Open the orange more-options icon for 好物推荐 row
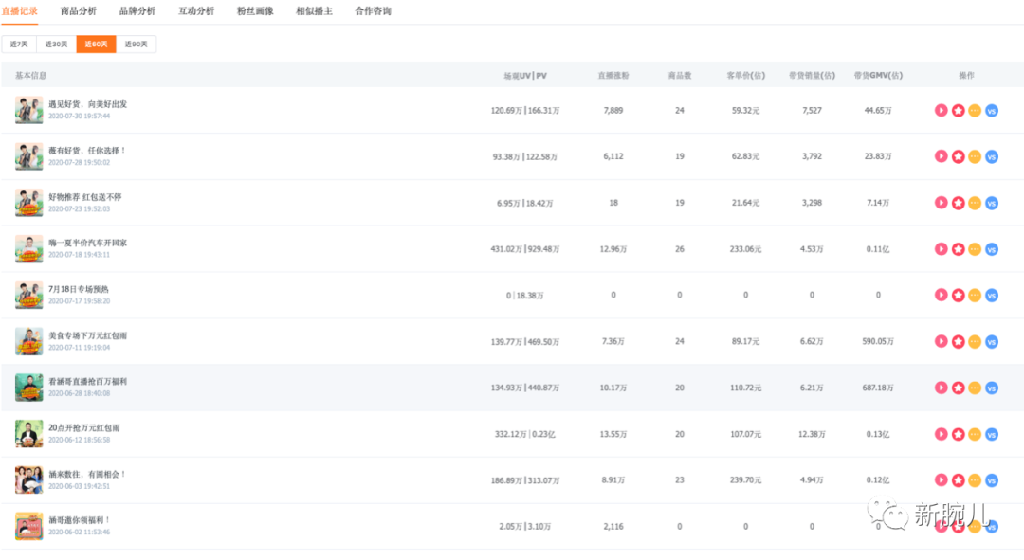 click(975, 203)
